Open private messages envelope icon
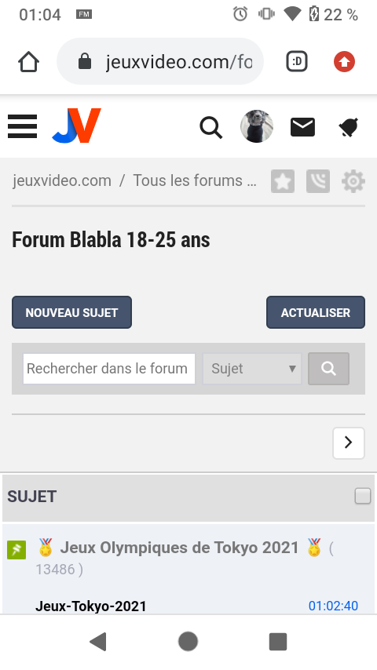 [302, 127]
